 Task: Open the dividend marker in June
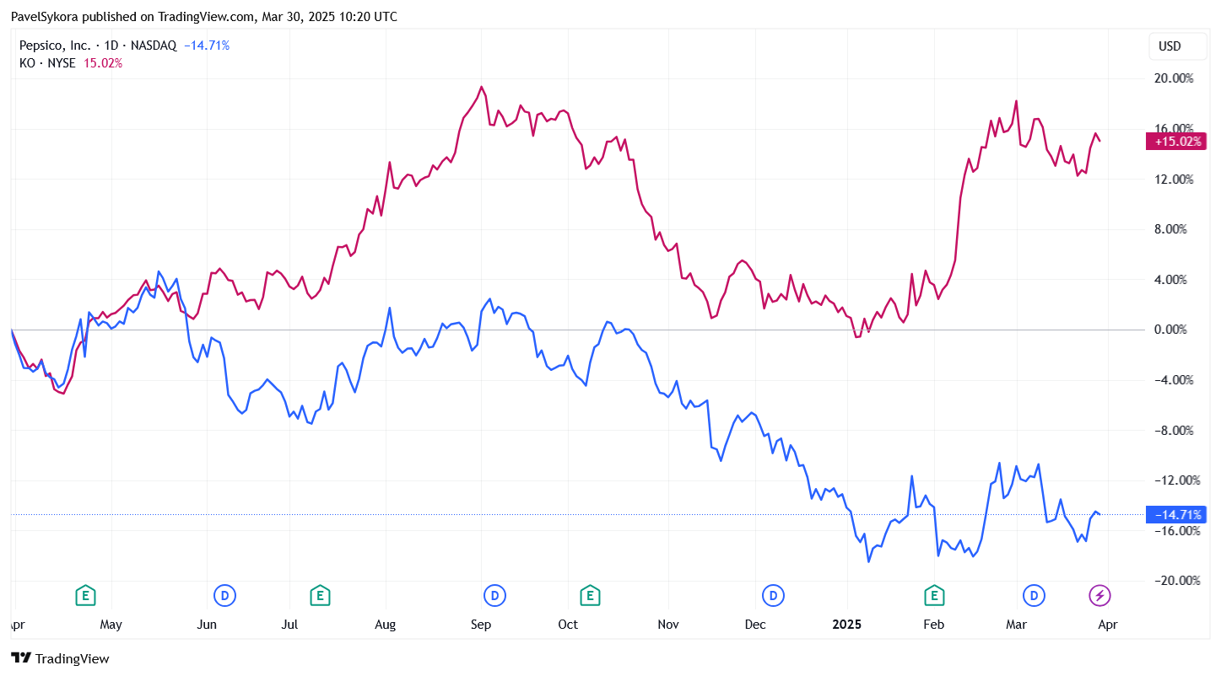click(x=224, y=596)
